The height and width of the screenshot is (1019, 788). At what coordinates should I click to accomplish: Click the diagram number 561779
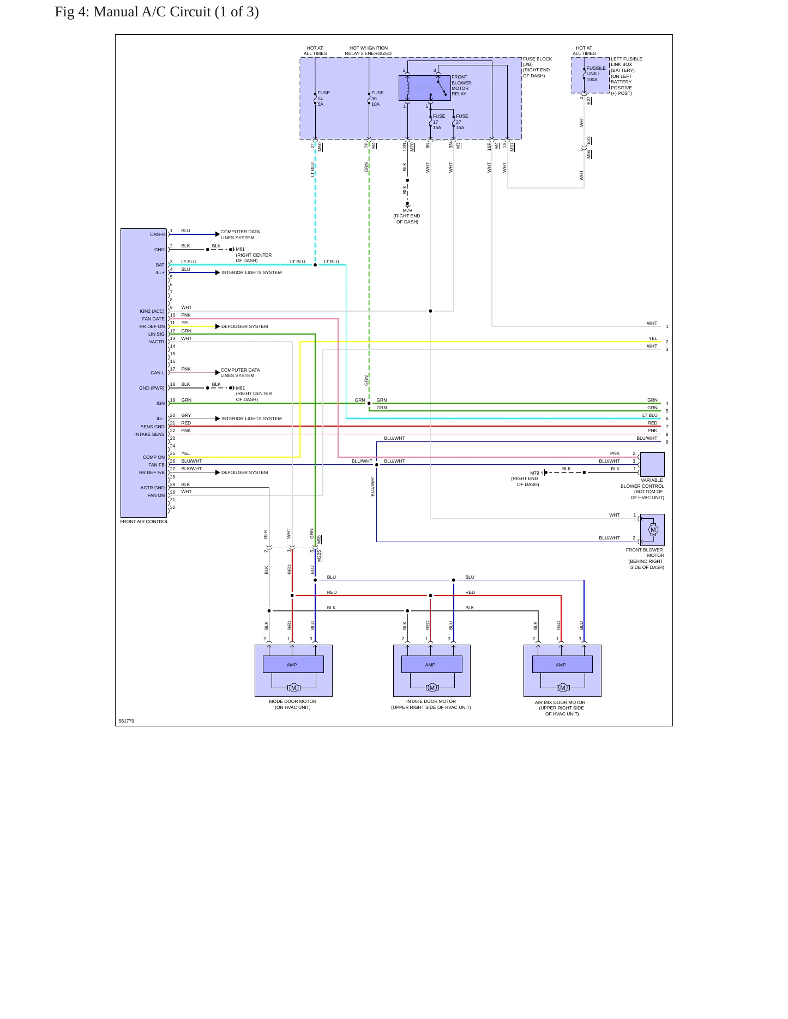tap(127, 721)
